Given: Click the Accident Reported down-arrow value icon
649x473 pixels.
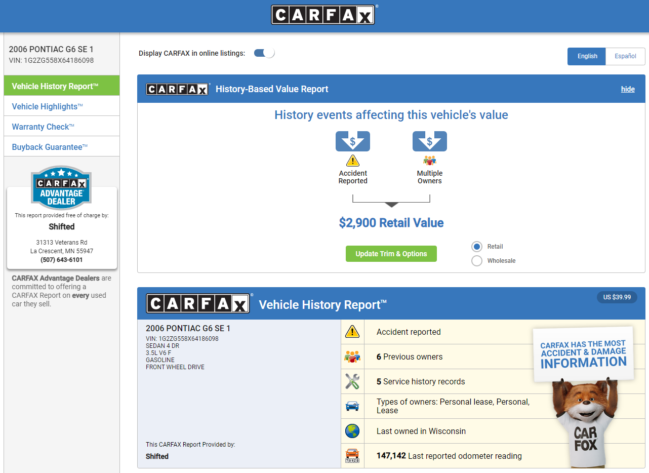Looking at the screenshot, I should click(x=353, y=141).
